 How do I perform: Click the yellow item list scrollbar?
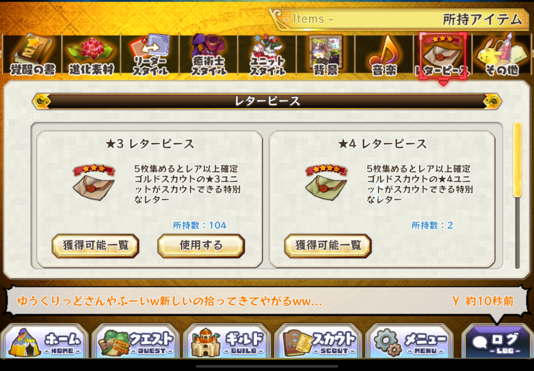[517, 160]
